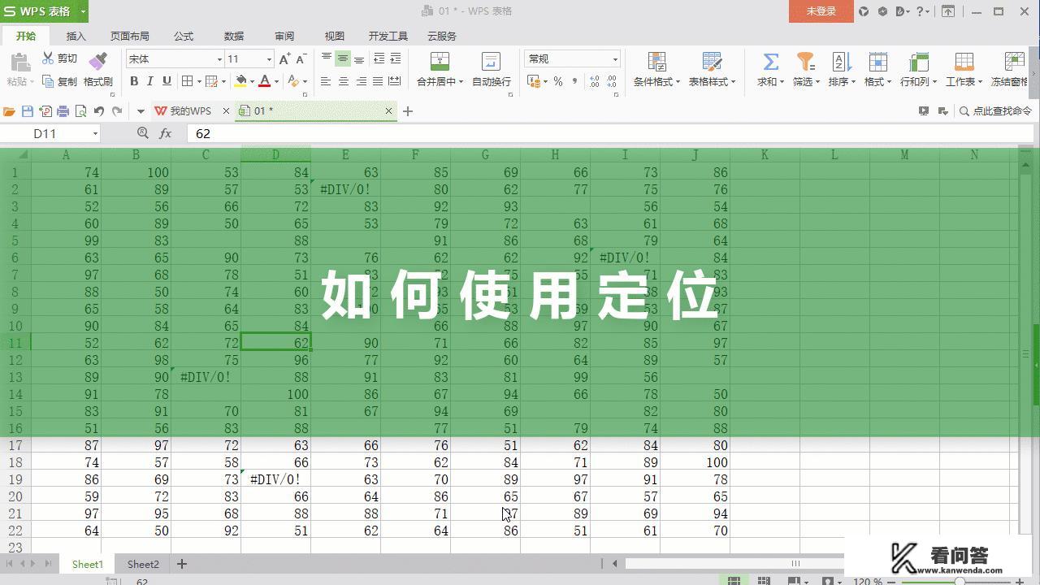1040x585 pixels.
Task: Increase decimal places icon
Action: 594,81
